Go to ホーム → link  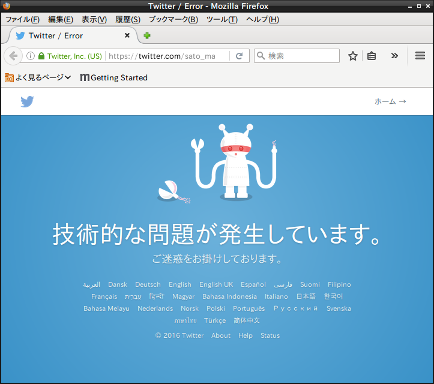390,101
